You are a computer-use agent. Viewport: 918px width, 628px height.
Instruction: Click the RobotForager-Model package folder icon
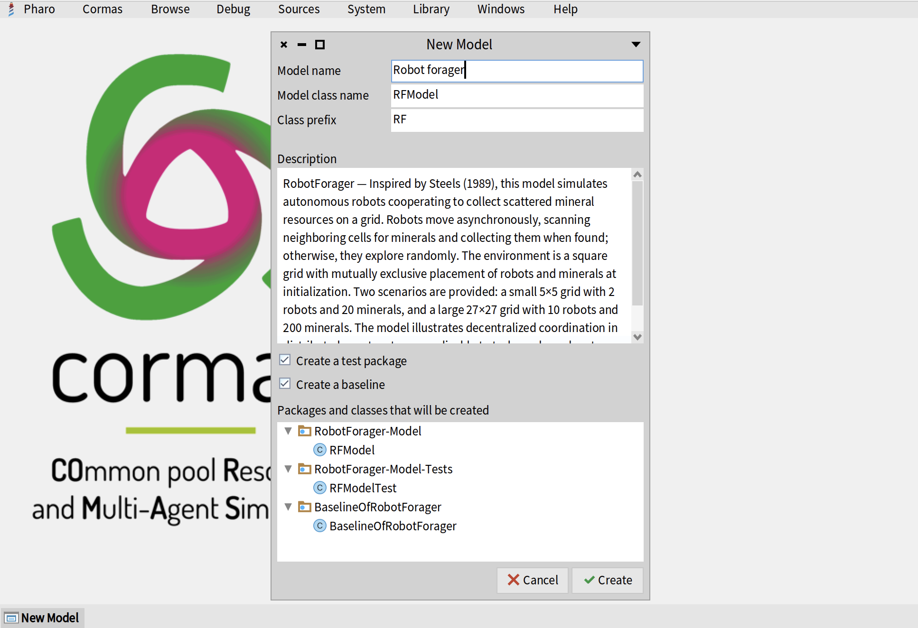[x=304, y=431]
